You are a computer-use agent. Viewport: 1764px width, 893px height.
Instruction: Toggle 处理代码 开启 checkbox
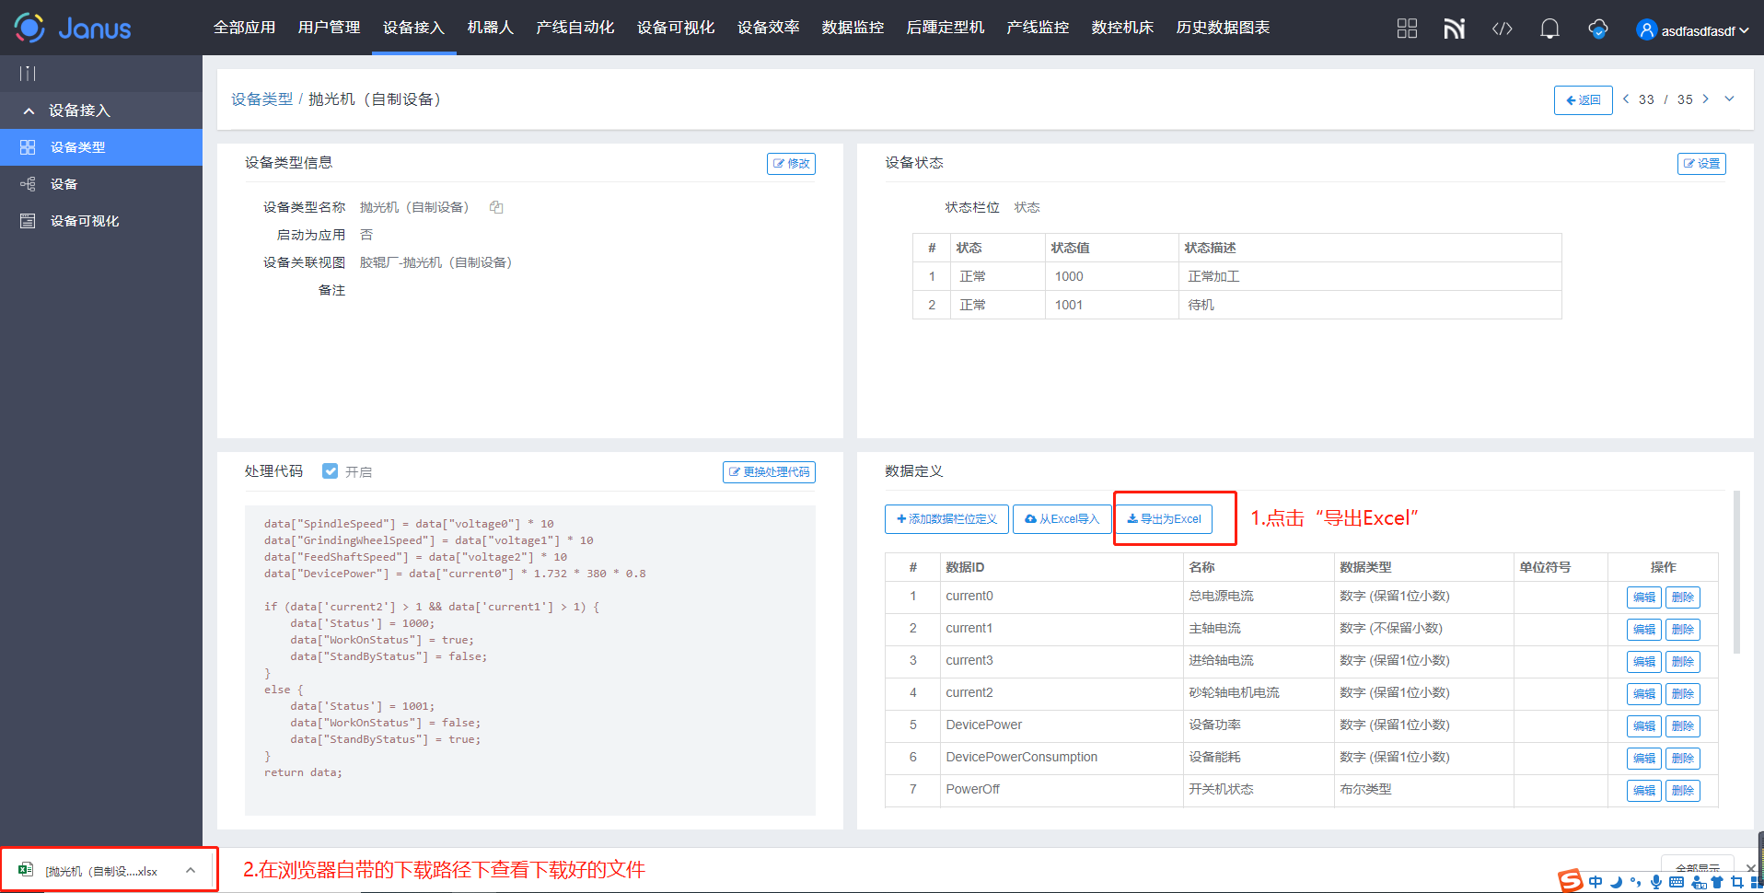331,471
